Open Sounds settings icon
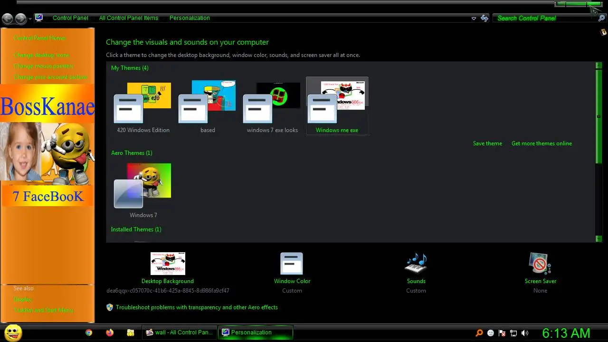 [x=416, y=264]
